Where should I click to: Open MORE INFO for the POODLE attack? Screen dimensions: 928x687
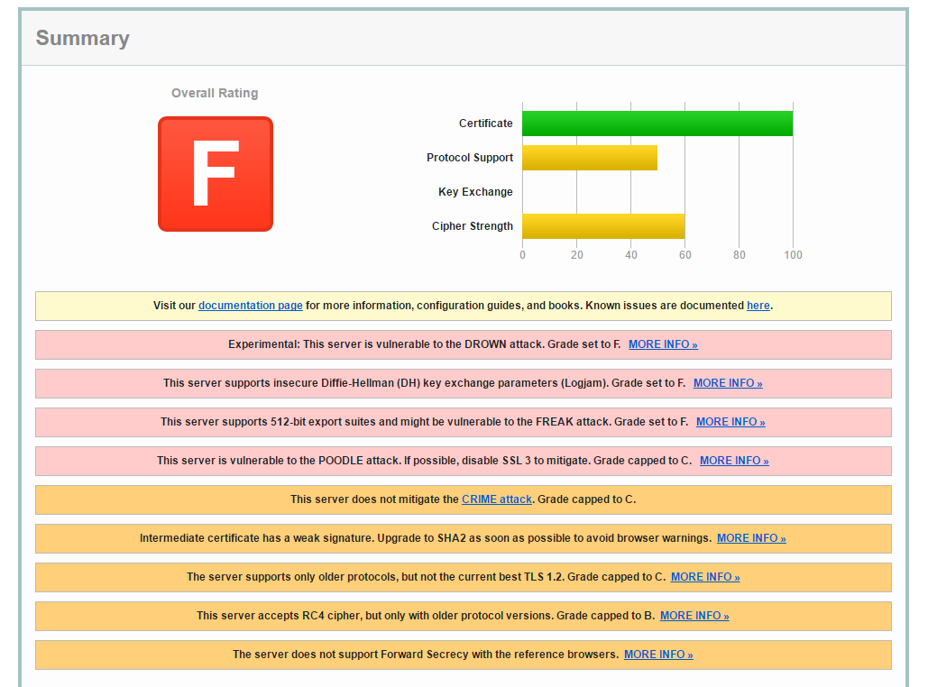tap(733, 461)
